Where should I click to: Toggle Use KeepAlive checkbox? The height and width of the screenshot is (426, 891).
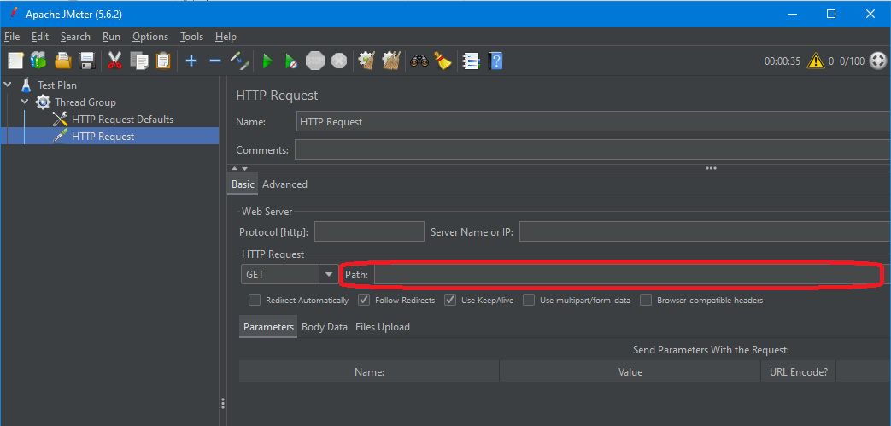450,301
